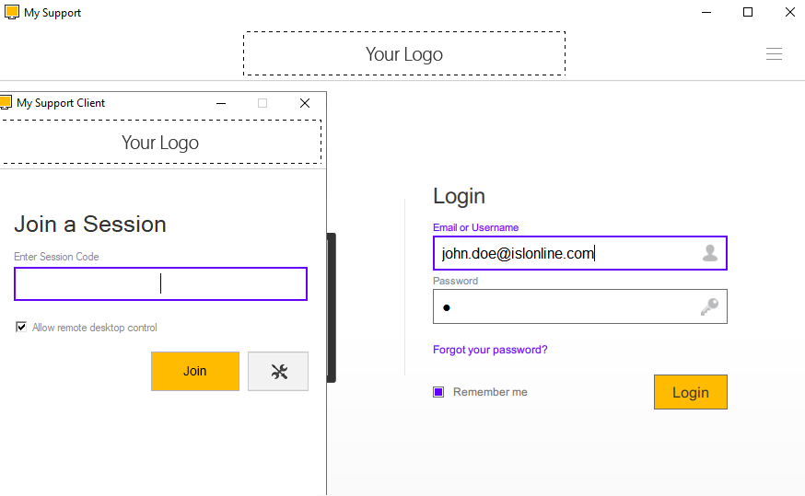This screenshot has height=496, width=805.
Task: Uncheck Allow remote desktop control
Action: click(21, 328)
